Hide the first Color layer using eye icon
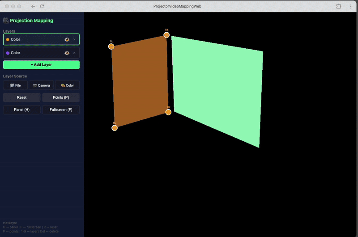The image size is (358, 237). coord(67,39)
